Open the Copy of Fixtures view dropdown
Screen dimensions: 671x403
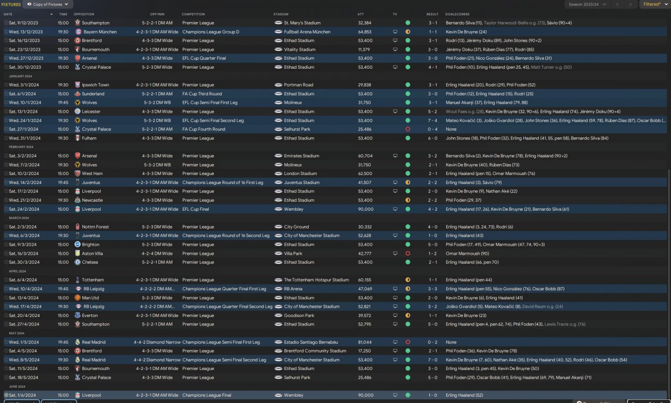[47, 4]
